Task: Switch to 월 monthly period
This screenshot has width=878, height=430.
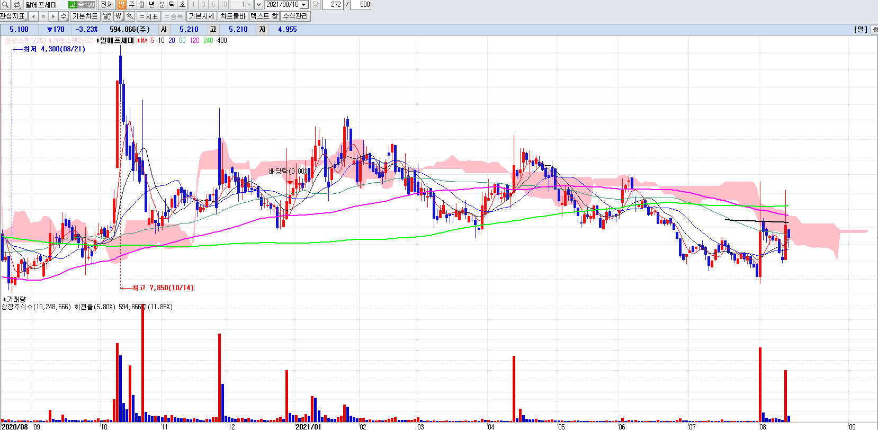Action: [141, 5]
